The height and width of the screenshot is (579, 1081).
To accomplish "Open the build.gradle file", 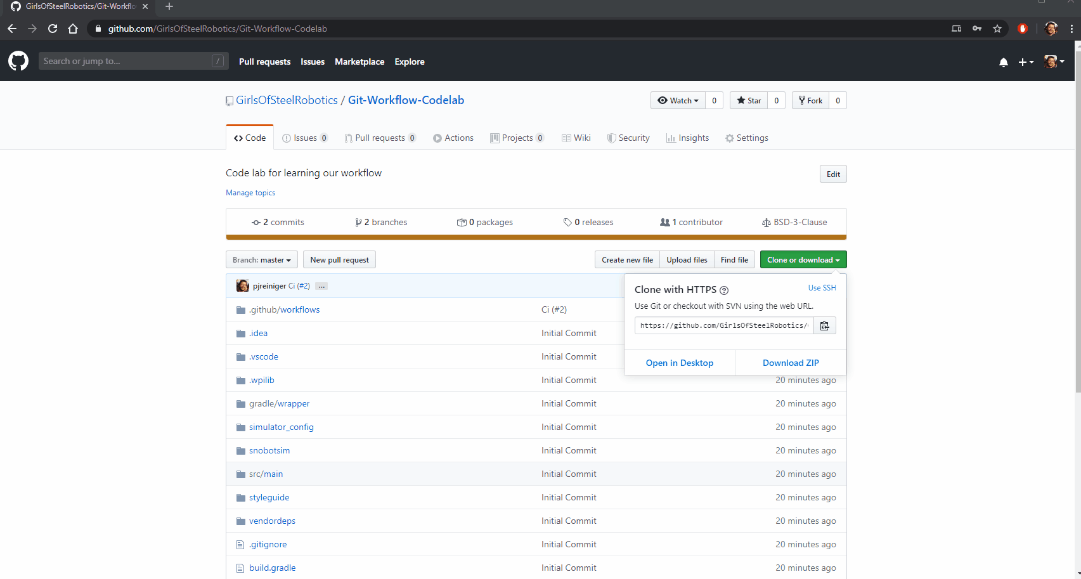I will pyautogui.click(x=272, y=568).
